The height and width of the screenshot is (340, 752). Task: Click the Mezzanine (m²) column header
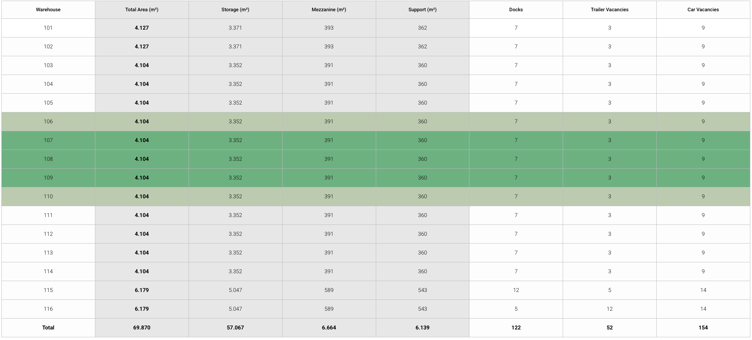(x=329, y=10)
